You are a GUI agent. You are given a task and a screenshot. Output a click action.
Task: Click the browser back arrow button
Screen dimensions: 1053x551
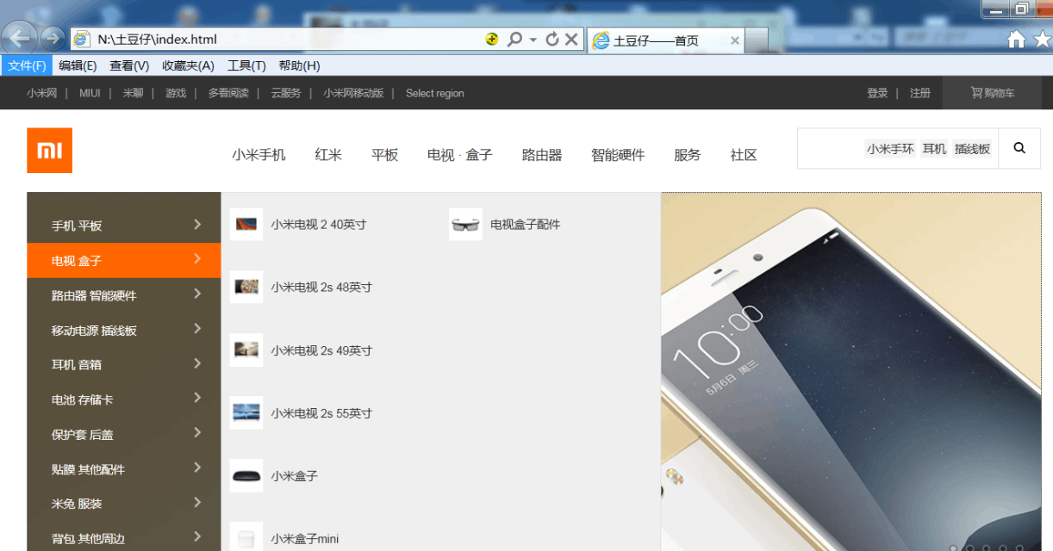click(21, 39)
